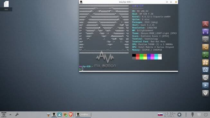This screenshot has width=210, height=118.
Task: Launch the blue play-button media player icon
Action: [205, 86]
